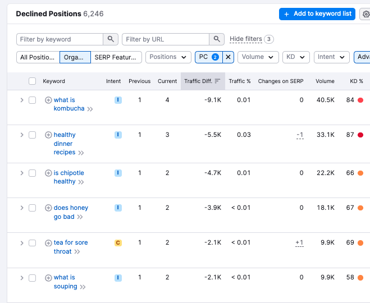This screenshot has height=303, width=370.
Task: Select the 'what is souping' row checkbox
Action: coord(32,278)
